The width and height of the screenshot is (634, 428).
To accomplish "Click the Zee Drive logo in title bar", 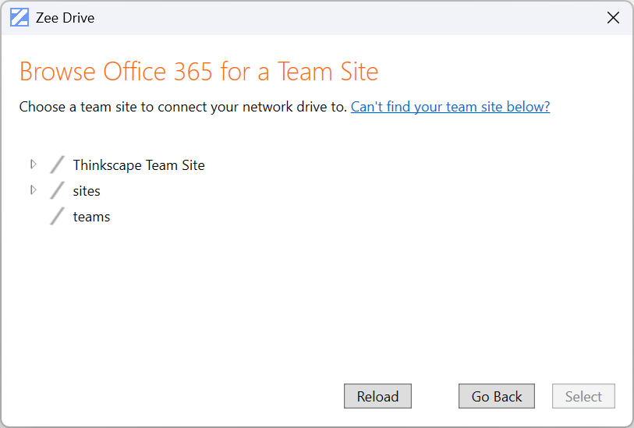I will (19, 18).
